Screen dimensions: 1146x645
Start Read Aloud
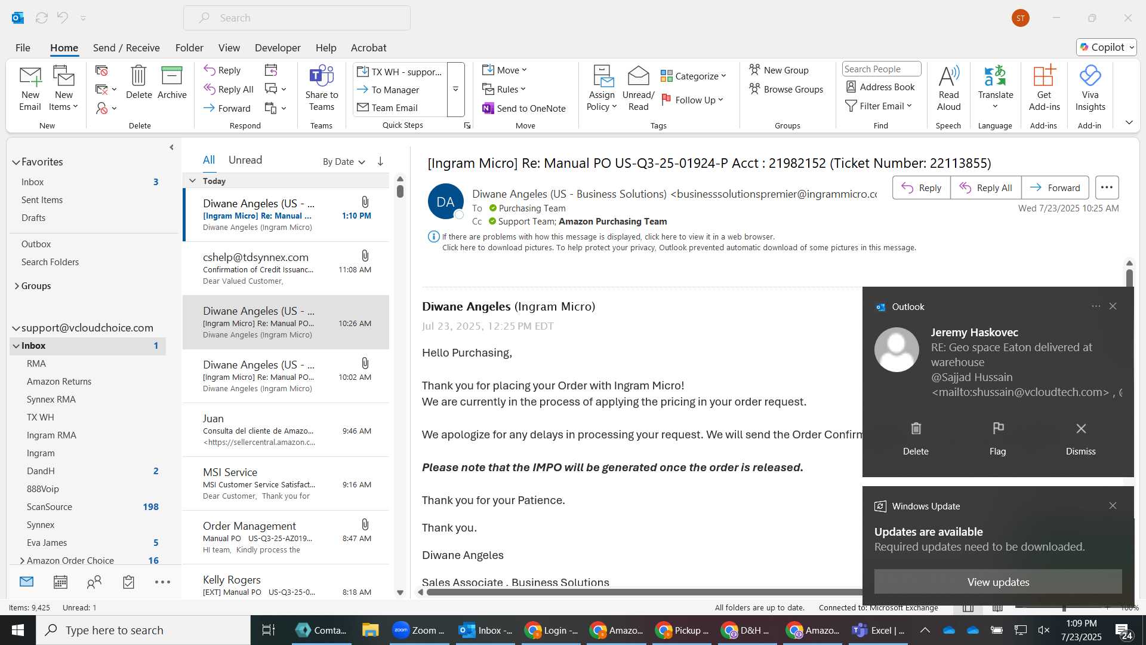point(948,88)
